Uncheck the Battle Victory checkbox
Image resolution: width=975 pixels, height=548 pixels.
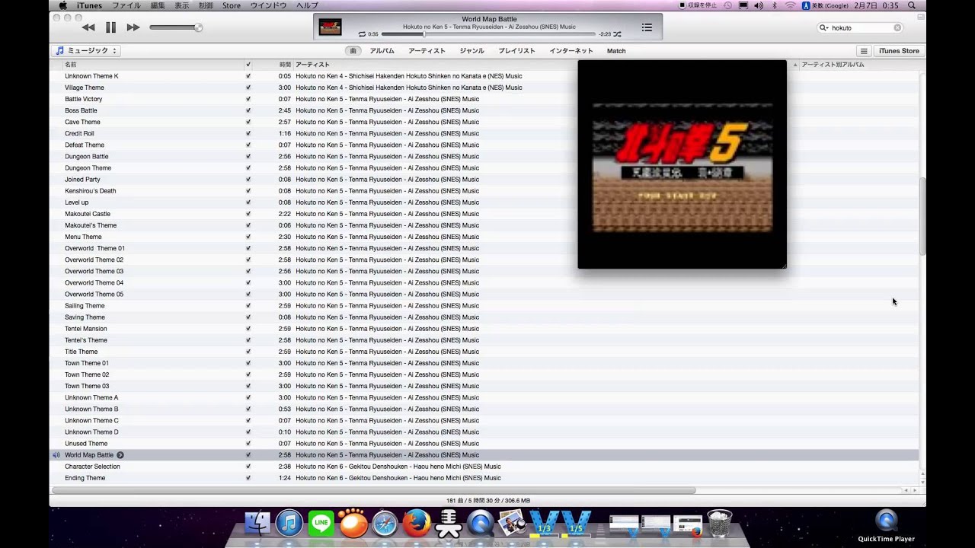248,99
